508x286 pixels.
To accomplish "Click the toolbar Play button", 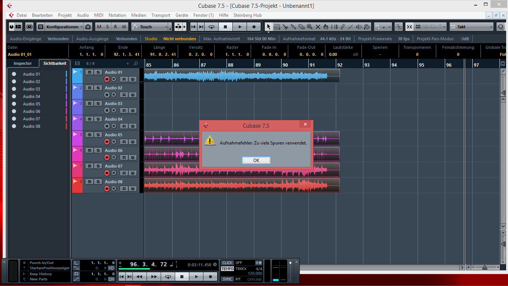I will point(240,27).
